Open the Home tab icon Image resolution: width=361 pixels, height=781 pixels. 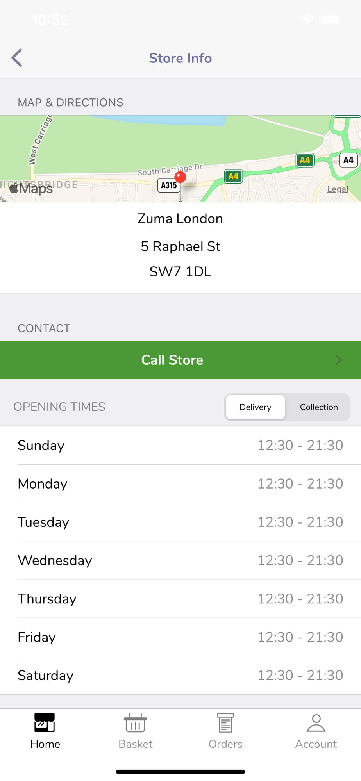click(x=45, y=723)
